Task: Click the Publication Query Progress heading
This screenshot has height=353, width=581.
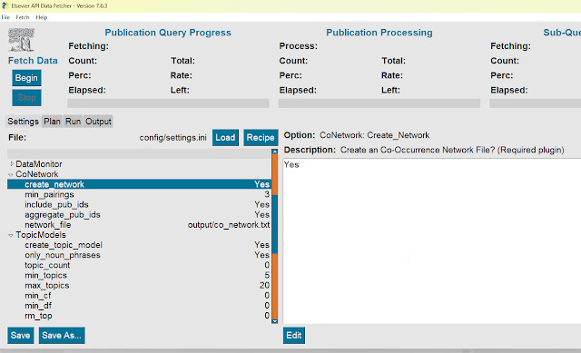Action: 168,33
